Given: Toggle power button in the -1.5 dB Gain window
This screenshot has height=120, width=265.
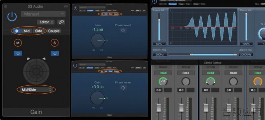Looking at the screenshot, I should coord(75,8).
